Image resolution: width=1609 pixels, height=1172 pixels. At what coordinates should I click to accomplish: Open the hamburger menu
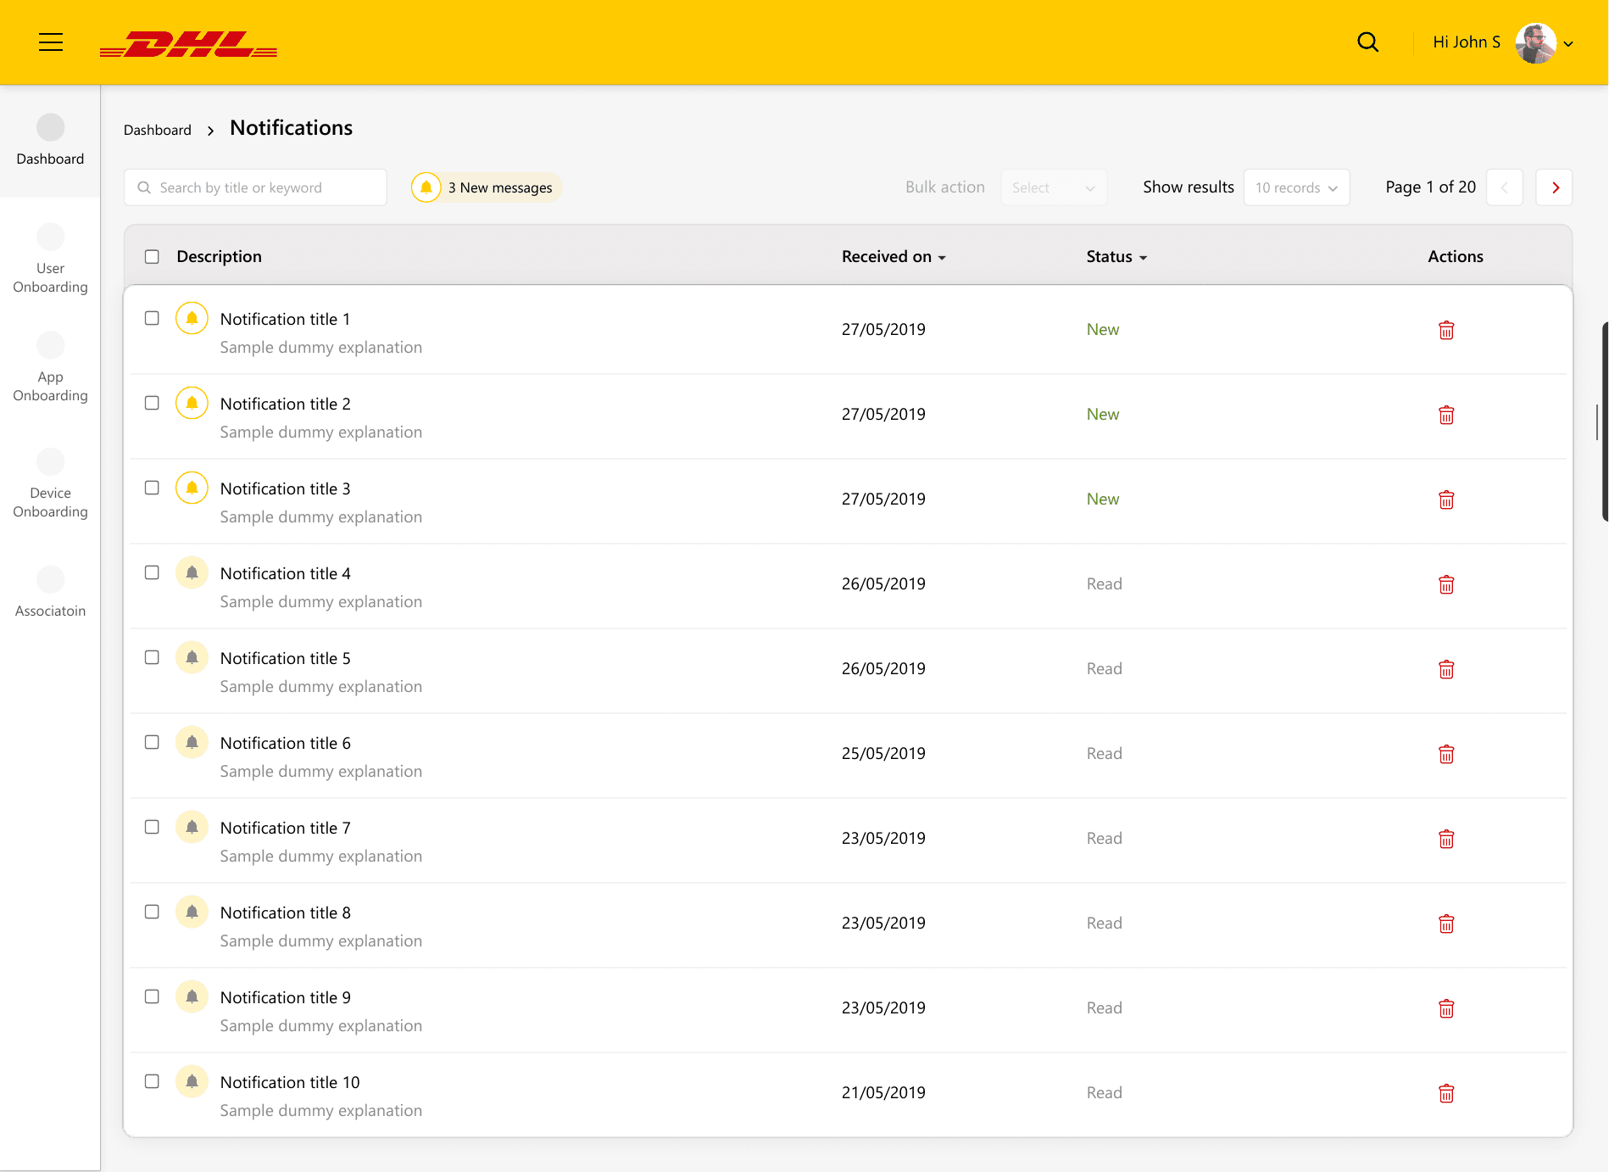[51, 42]
